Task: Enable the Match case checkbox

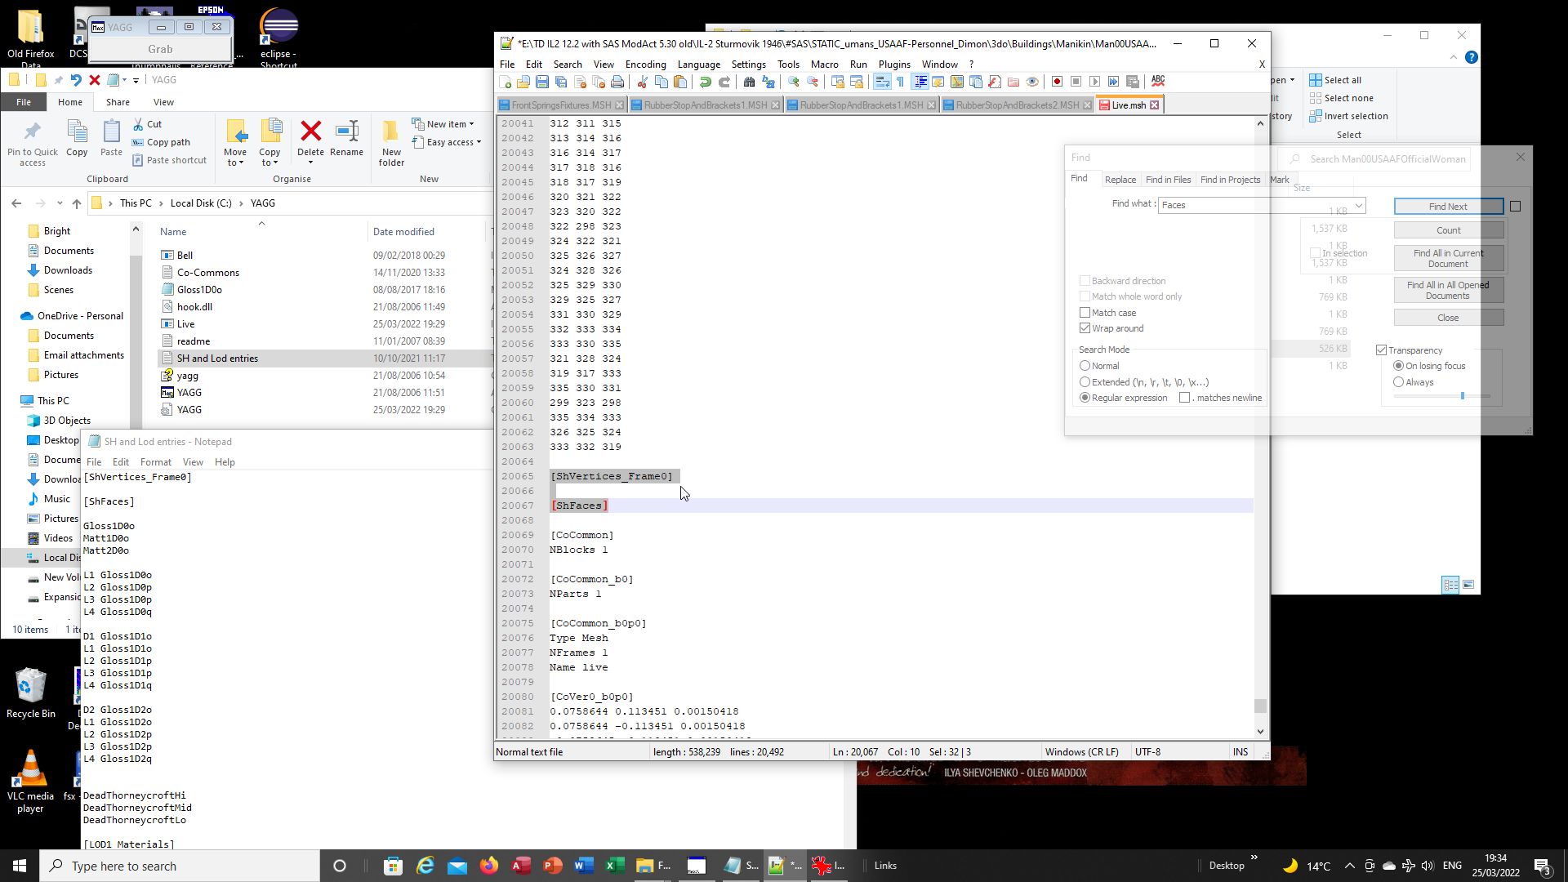Action: pos(1085,313)
